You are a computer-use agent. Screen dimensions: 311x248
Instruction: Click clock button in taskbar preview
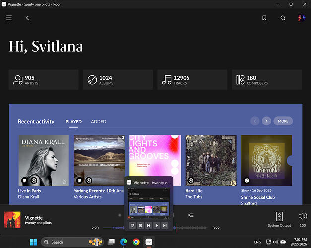[141, 225]
